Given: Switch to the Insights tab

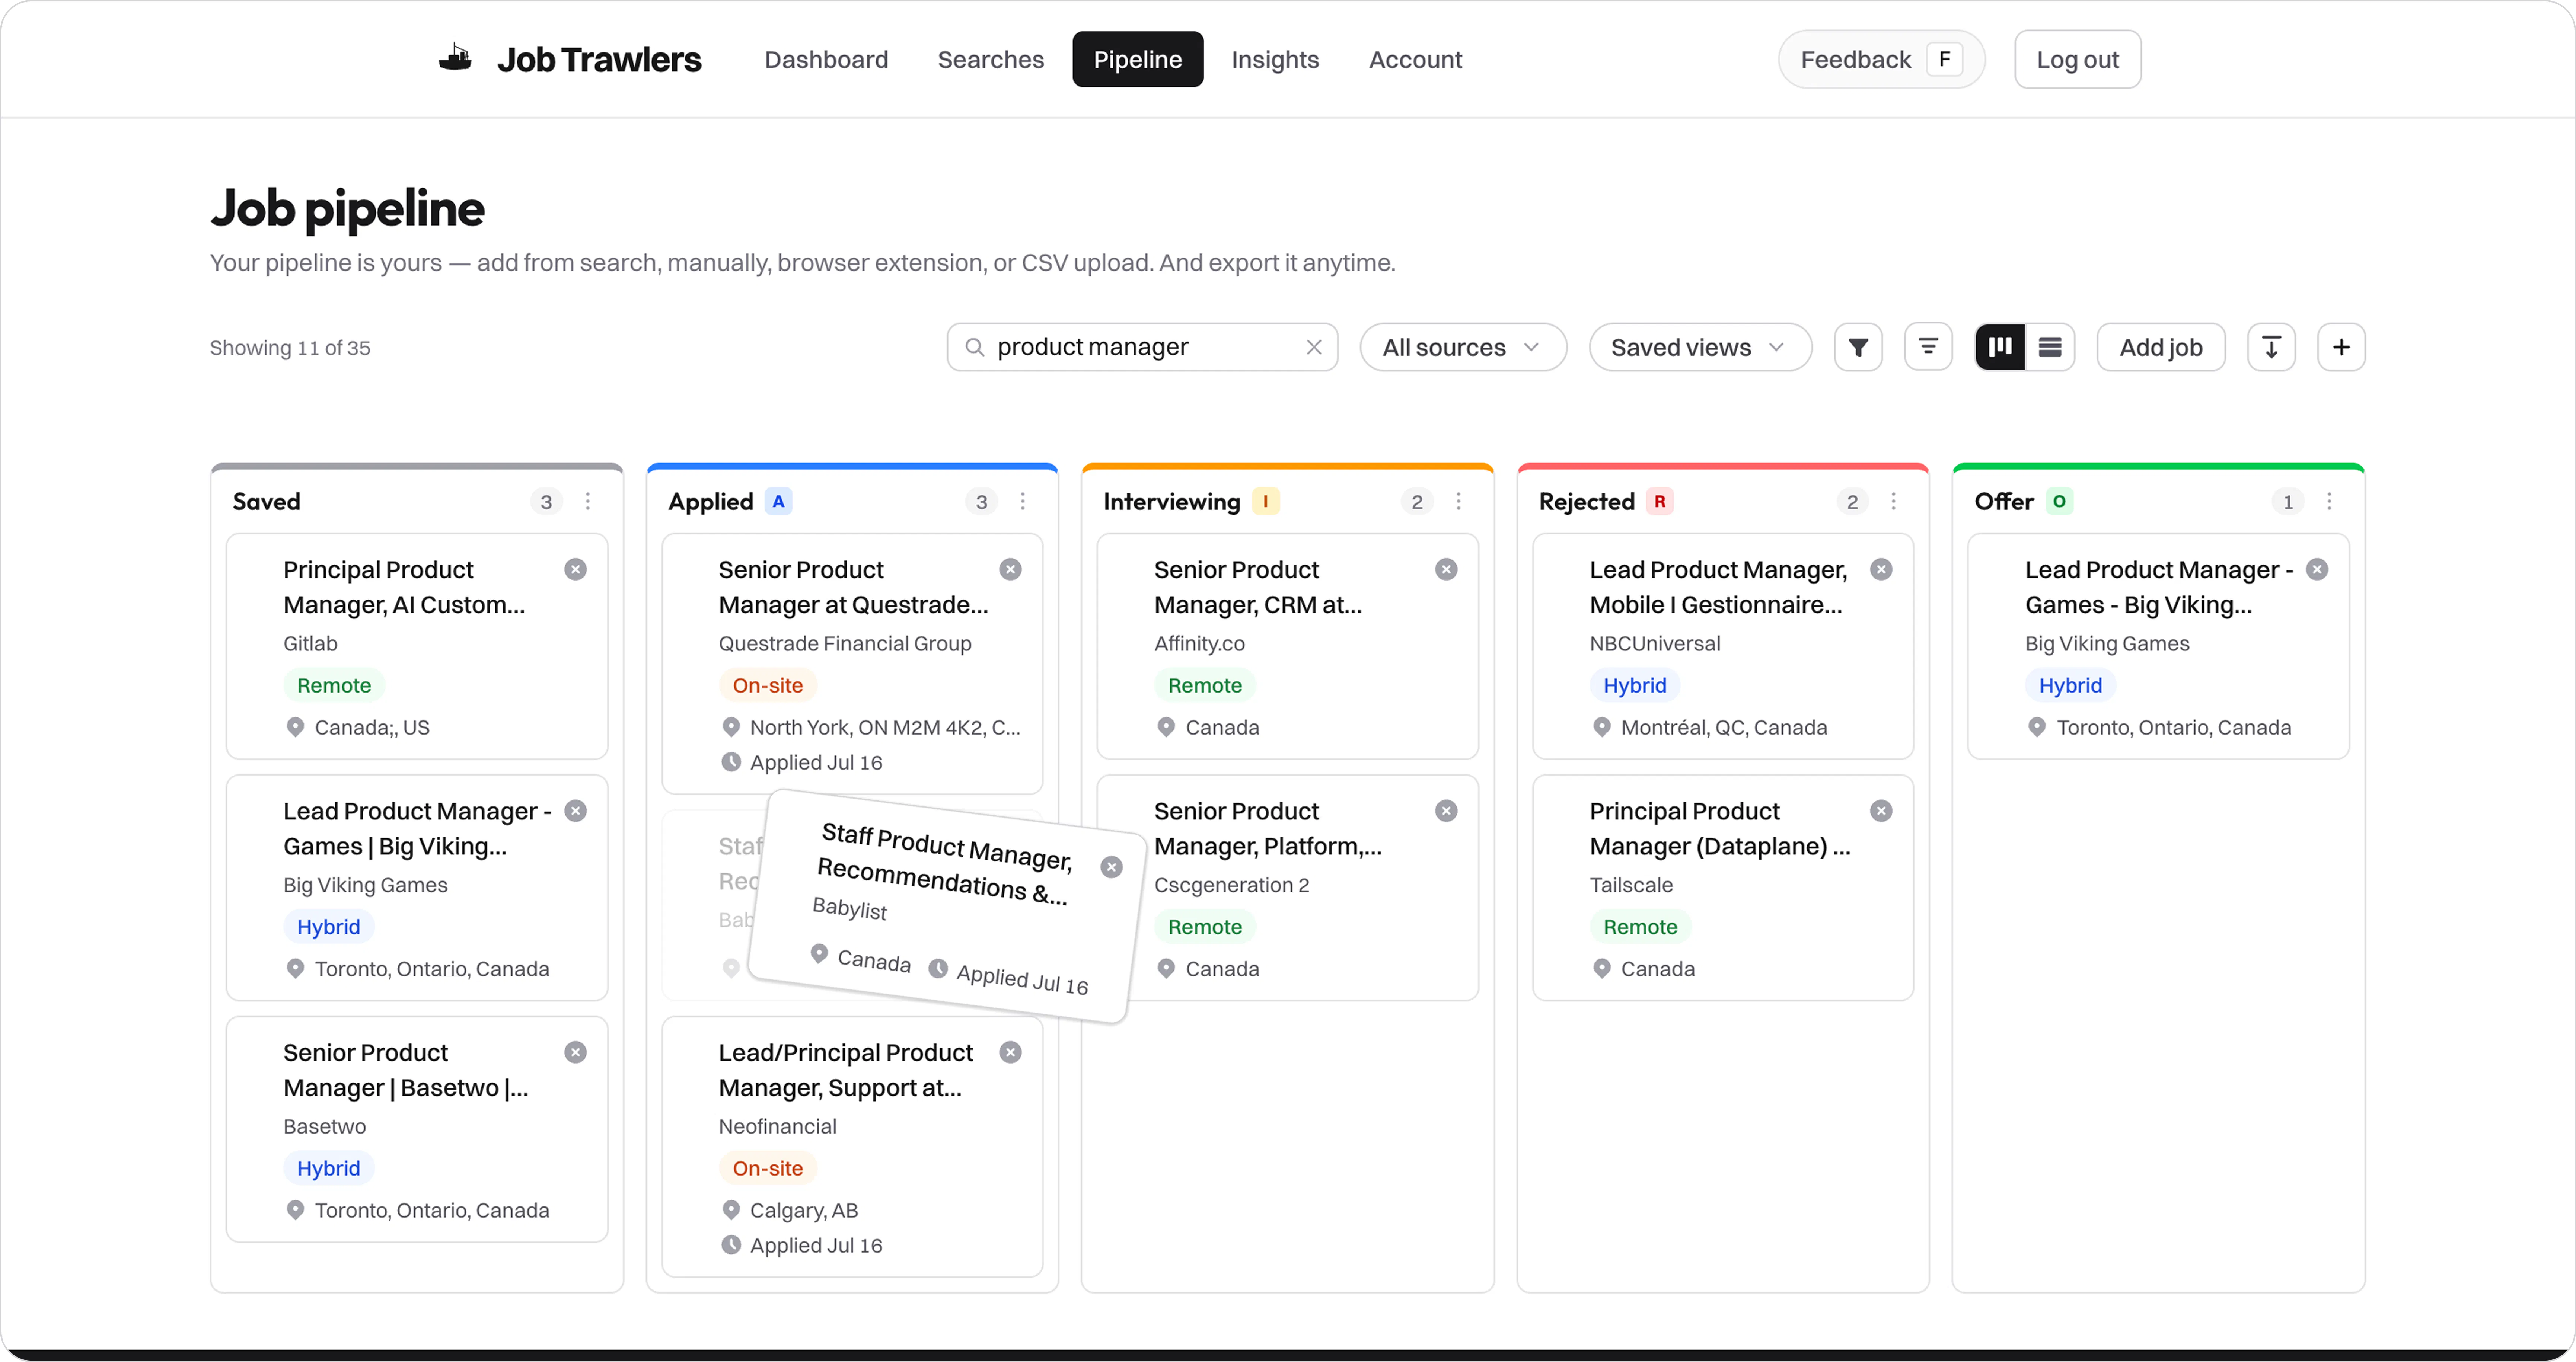Looking at the screenshot, I should [1275, 60].
